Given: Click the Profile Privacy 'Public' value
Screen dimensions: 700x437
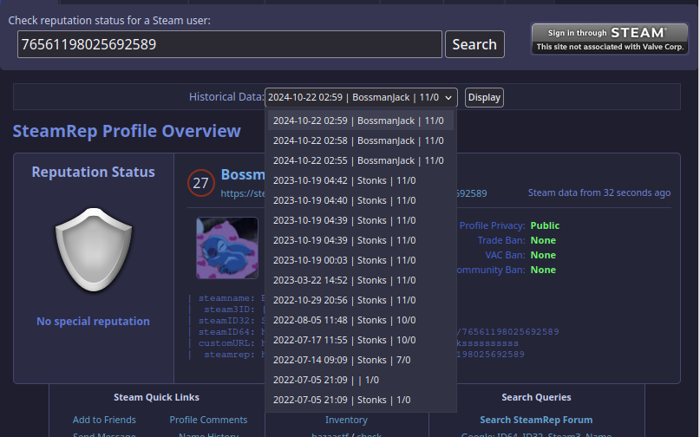Looking at the screenshot, I should (x=545, y=225).
